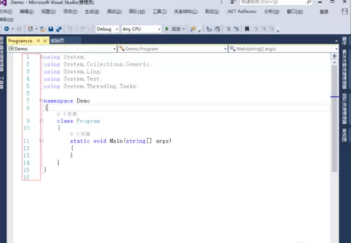The height and width of the screenshot is (243, 351).
Task: Open the text editor toolbar overflow options
Action: coord(278,31)
